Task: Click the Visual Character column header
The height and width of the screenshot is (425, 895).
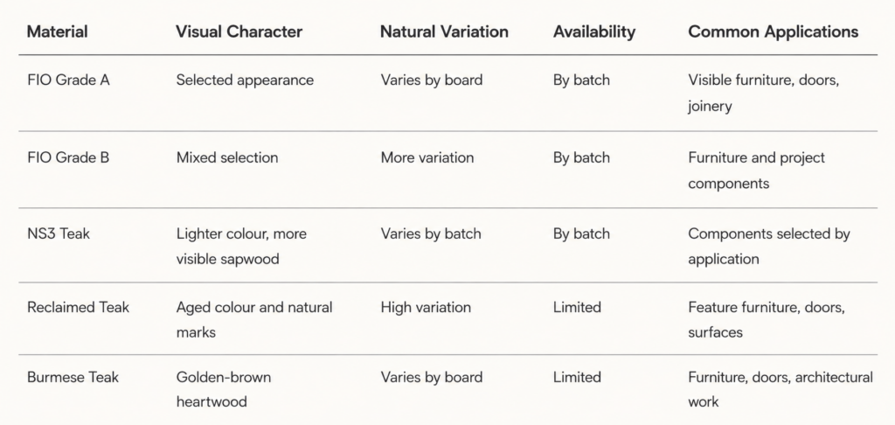Action: point(239,31)
